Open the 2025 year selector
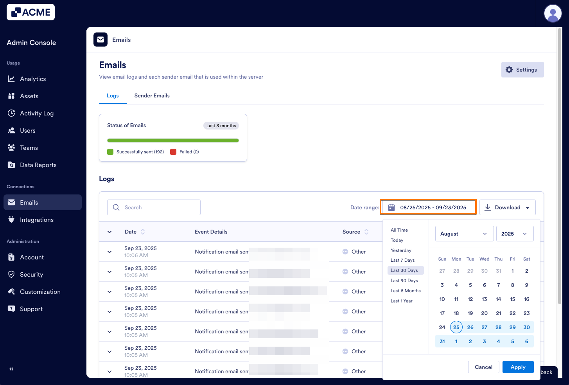The image size is (569, 385). point(515,233)
